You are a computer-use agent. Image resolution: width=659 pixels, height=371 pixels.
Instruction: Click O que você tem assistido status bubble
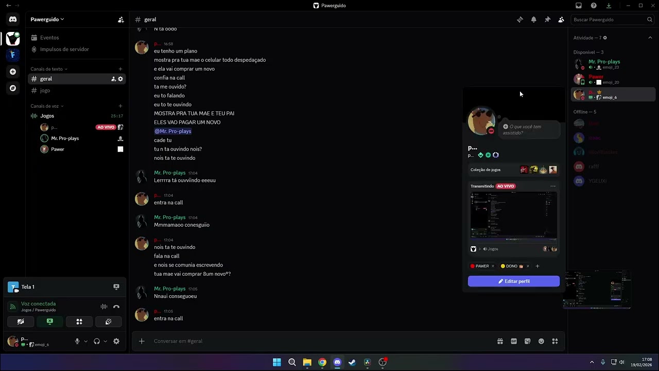click(530, 130)
